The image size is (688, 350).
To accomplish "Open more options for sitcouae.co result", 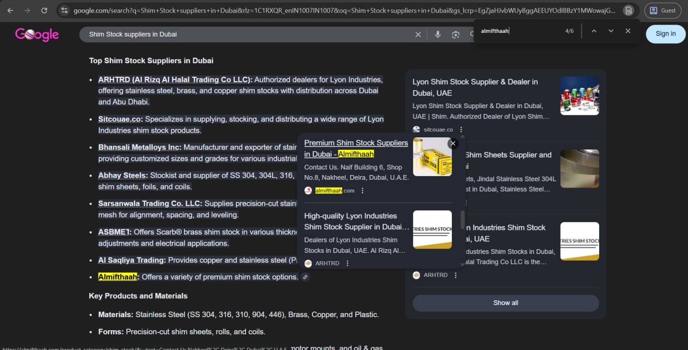I will (x=461, y=130).
